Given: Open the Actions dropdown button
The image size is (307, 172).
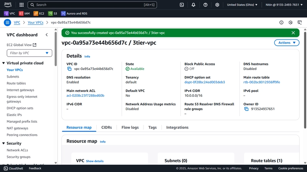Looking at the screenshot, I should pyautogui.click(x=287, y=43).
